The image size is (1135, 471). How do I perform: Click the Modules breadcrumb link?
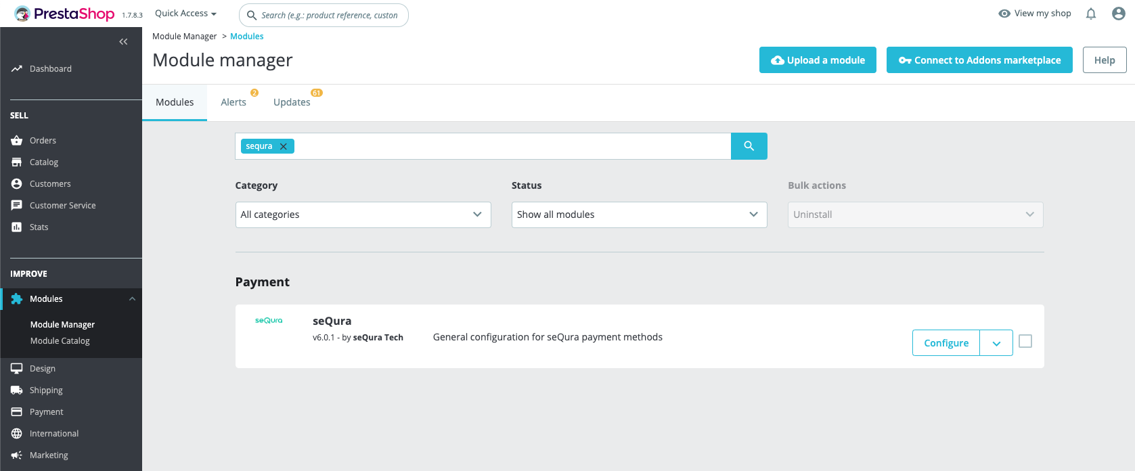247,37
